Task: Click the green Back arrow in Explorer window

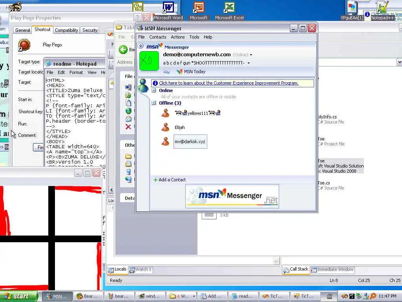Action: [123, 50]
